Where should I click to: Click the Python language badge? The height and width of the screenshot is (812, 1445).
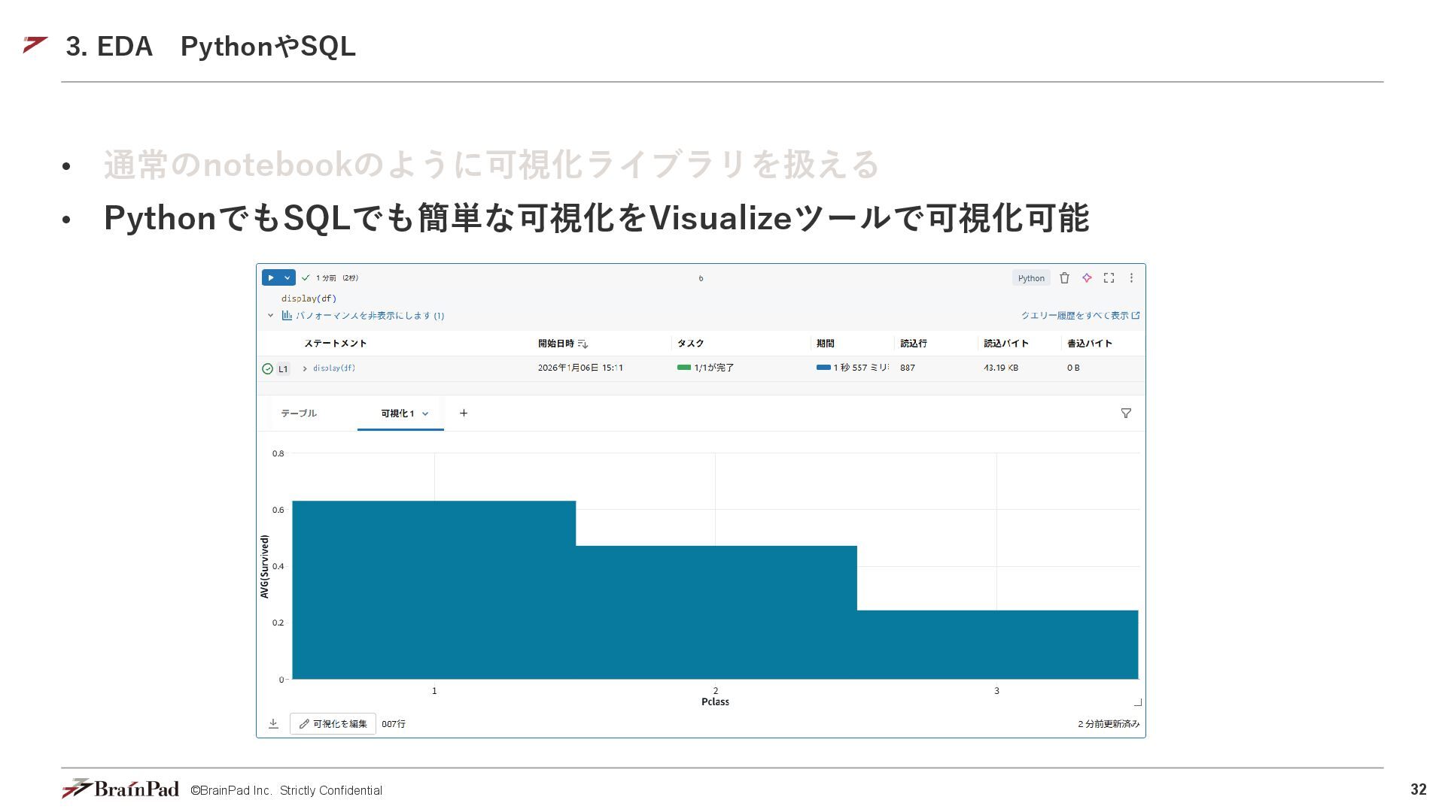pyautogui.click(x=1031, y=278)
